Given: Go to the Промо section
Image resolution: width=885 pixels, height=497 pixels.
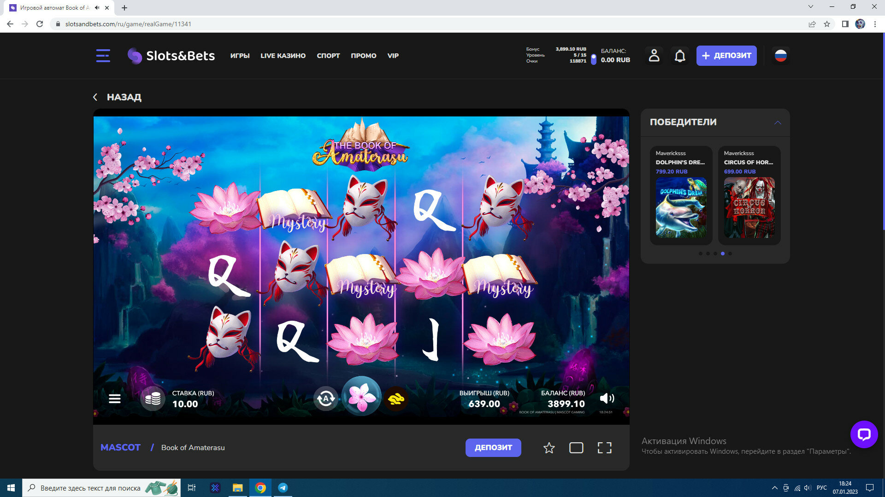Looking at the screenshot, I should 363,56.
